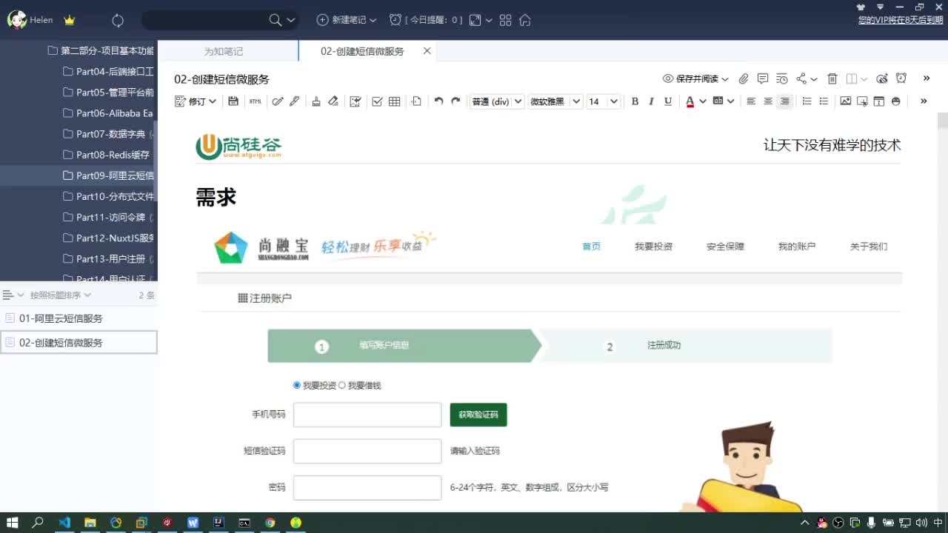Expand the 新建笔记 dropdown
The height and width of the screenshot is (533, 948).
pos(373,20)
